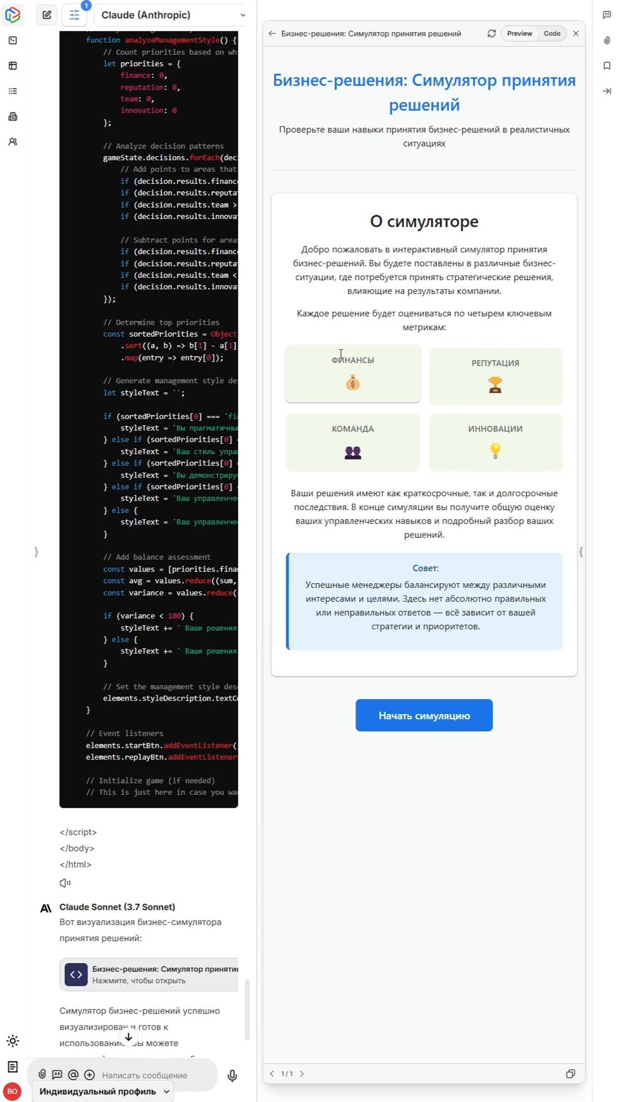Viewport: 619px width, 1102px height.
Task: Click the Совет: tip title
Action: pos(425,568)
